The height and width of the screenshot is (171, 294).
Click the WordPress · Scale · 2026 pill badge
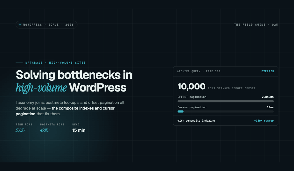[x=46, y=25]
